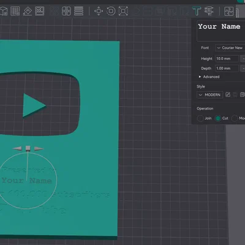Open the Assembly view puzzle icon
Viewport: 245px width, 245px height.
(x=229, y=11)
